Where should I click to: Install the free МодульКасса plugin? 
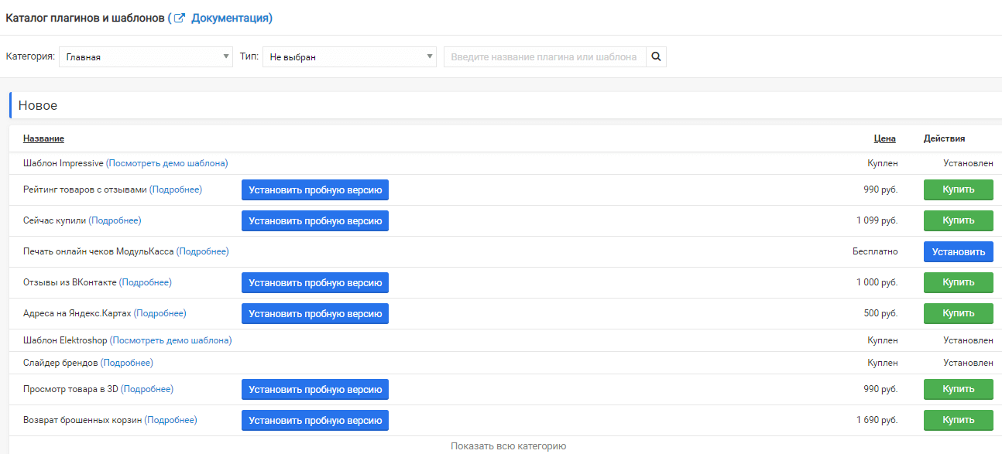click(958, 251)
